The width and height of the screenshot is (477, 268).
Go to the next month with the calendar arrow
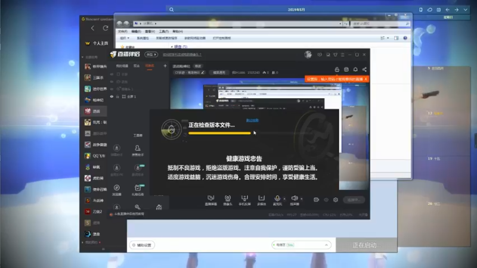pos(456,10)
